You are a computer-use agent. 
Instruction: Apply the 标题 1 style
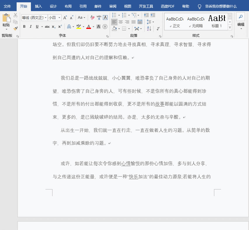(x=217, y=21)
